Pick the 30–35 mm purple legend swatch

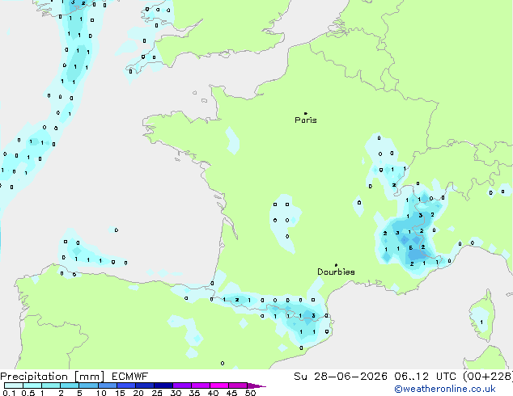tap(182, 385)
